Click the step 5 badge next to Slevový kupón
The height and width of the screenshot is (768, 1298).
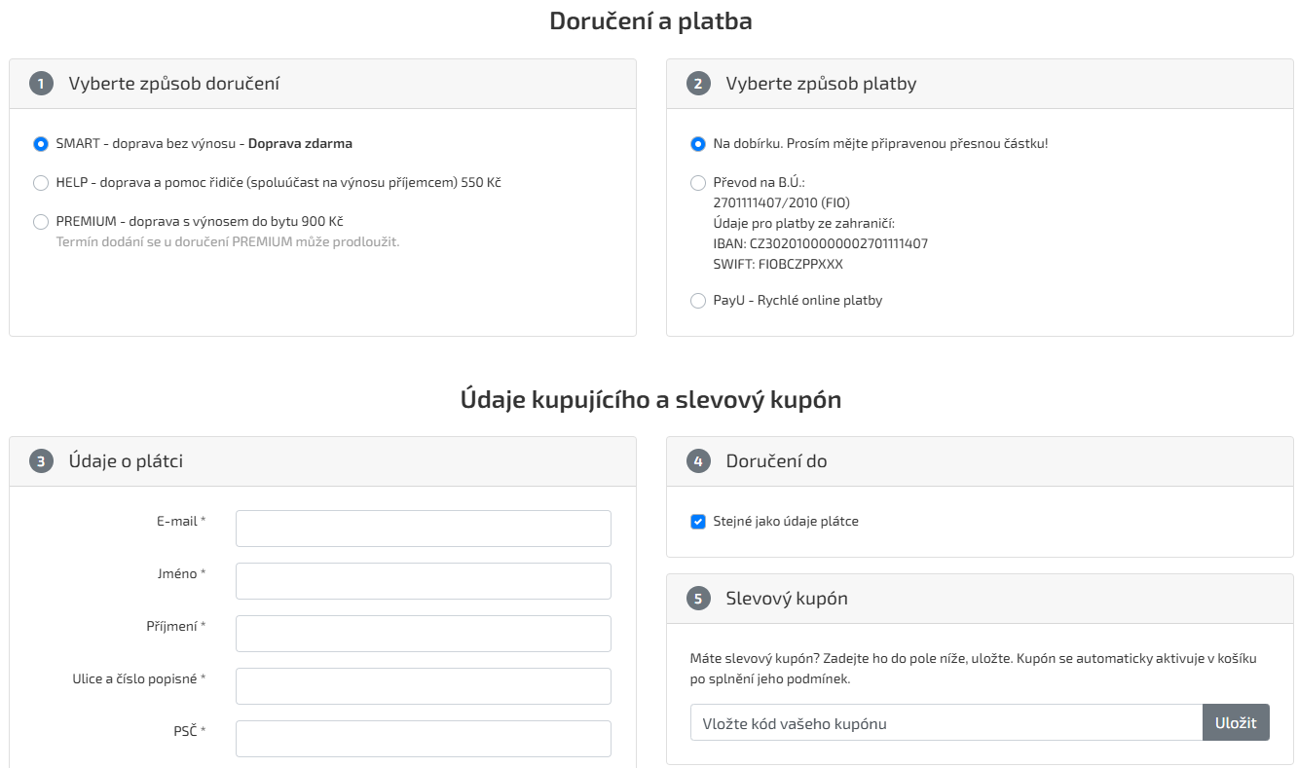point(698,599)
